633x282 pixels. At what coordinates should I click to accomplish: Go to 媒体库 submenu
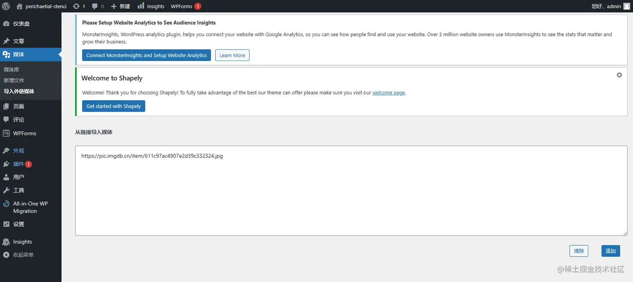tap(12, 69)
